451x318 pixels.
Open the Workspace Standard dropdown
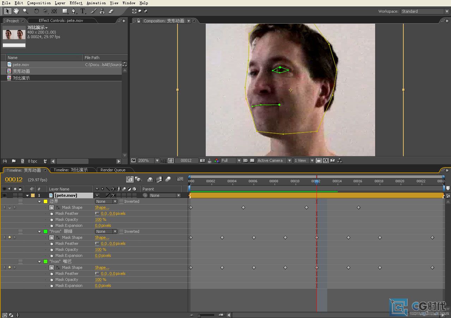coord(425,11)
